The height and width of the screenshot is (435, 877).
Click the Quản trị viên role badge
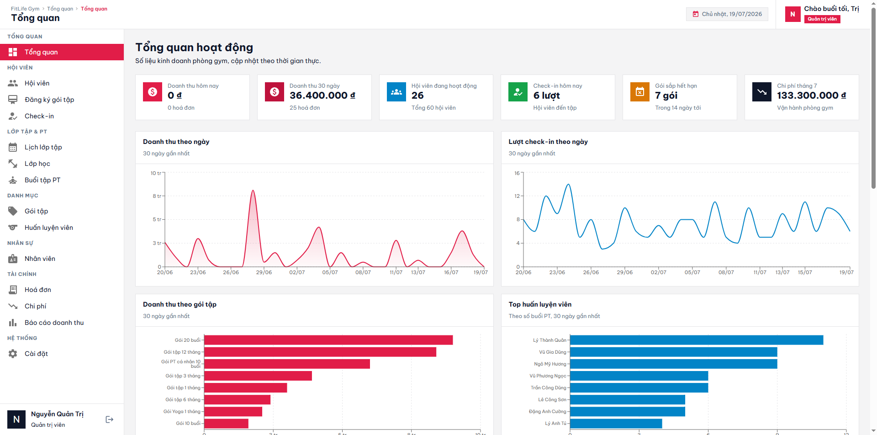point(822,19)
